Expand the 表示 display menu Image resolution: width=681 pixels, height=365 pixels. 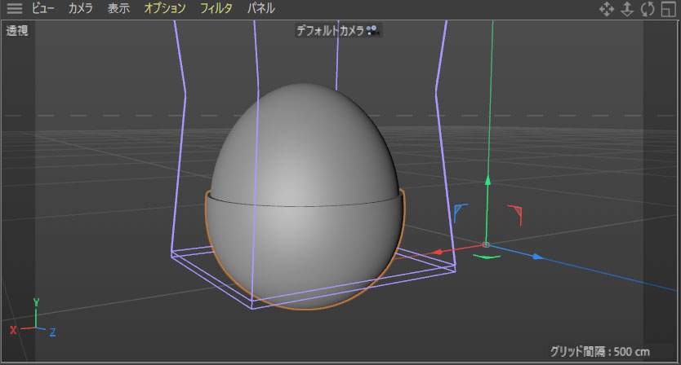pyautogui.click(x=118, y=9)
